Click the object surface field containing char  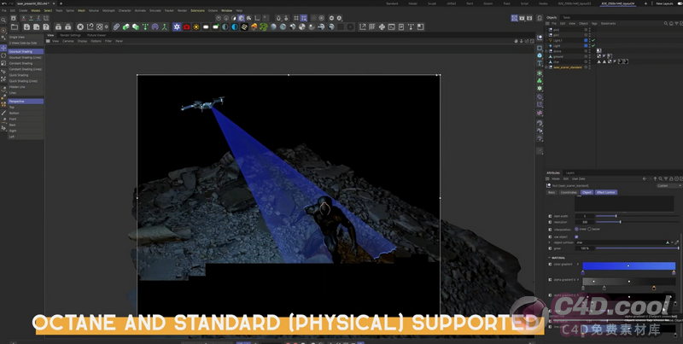[620, 242]
